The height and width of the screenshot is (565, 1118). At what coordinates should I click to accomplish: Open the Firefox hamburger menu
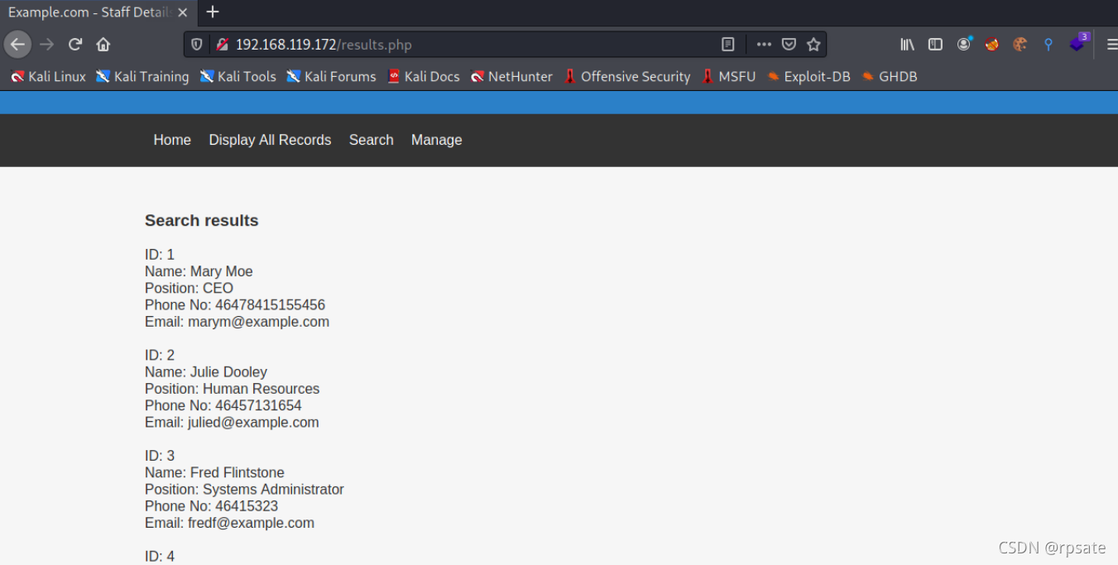1111,45
